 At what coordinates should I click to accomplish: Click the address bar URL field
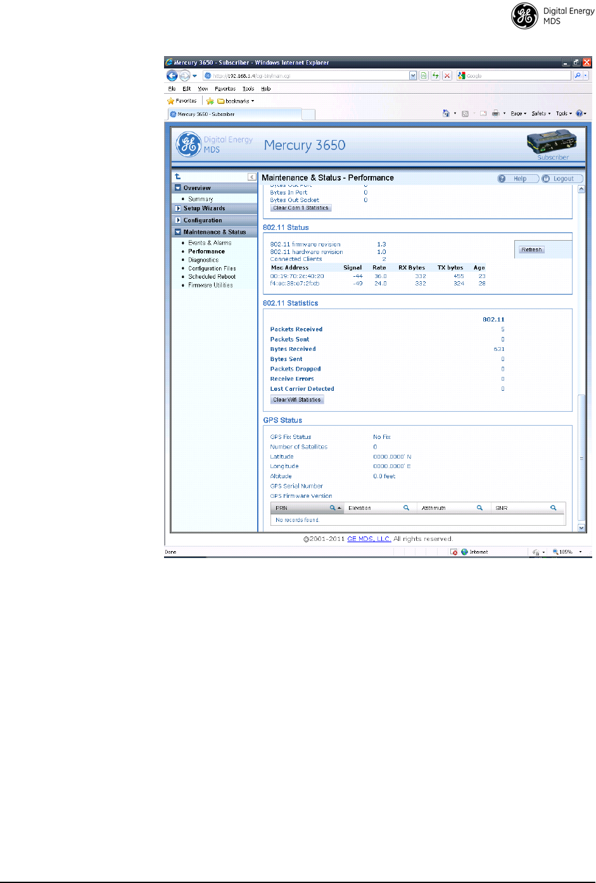[x=307, y=75]
